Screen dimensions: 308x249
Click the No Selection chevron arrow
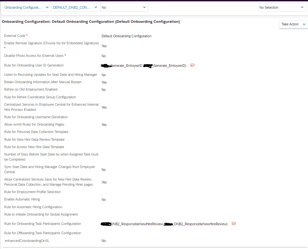tap(302, 7)
